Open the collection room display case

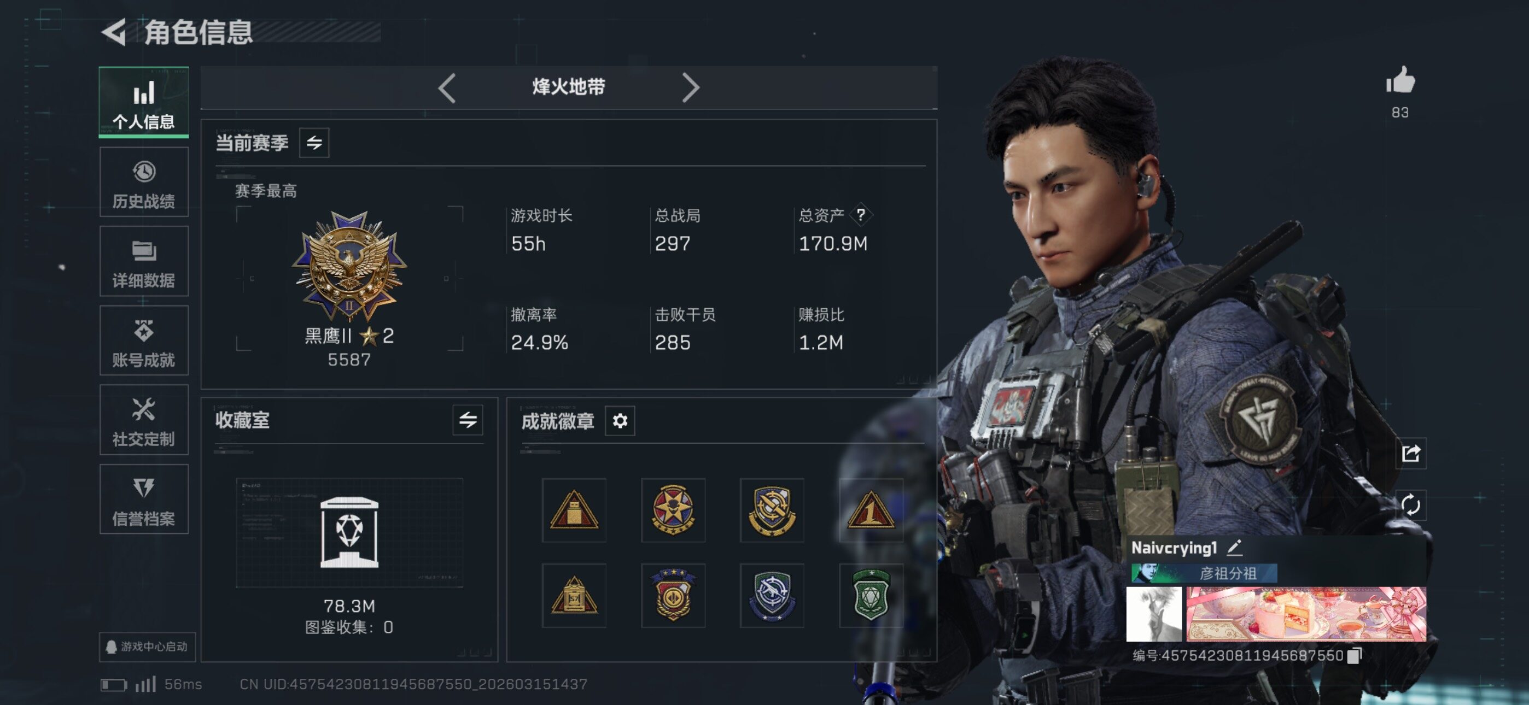[349, 532]
